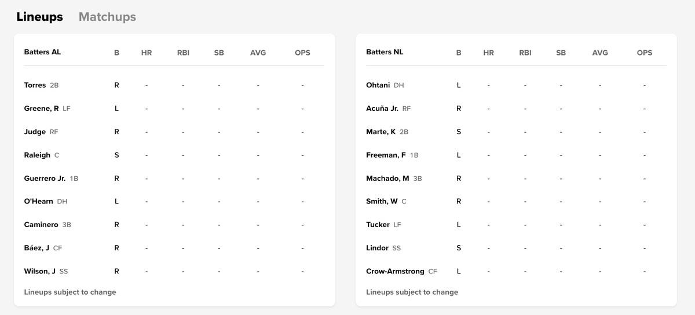Click on Machado, M in NL batters
The height and width of the screenshot is (315, 695).
click(387, 178)
